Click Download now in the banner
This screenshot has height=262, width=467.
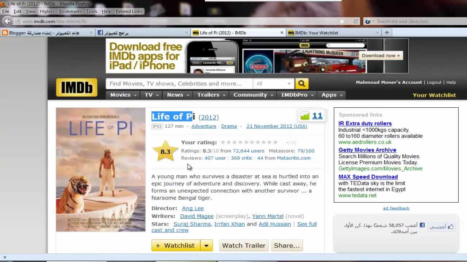(381, 56)
